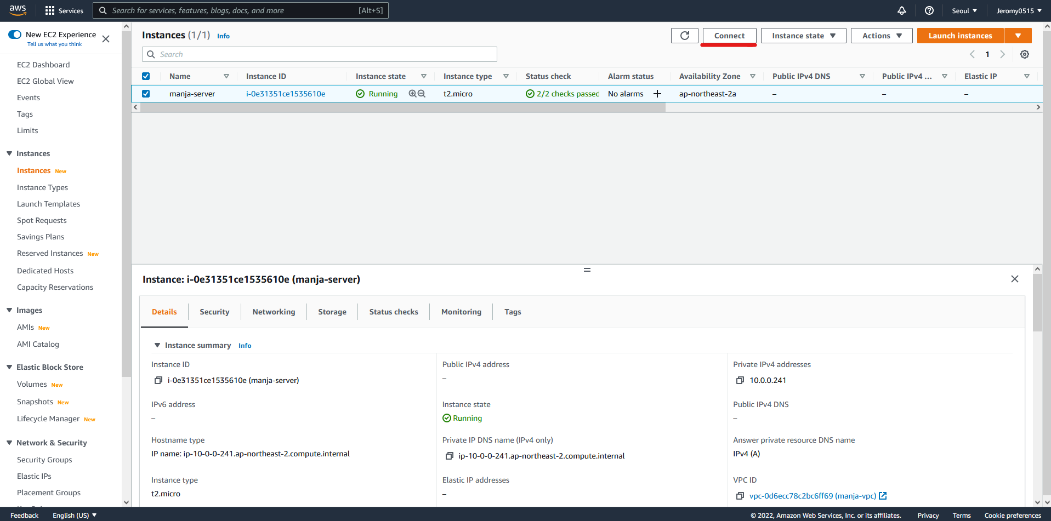Click the instances Search field

(320, 54)
